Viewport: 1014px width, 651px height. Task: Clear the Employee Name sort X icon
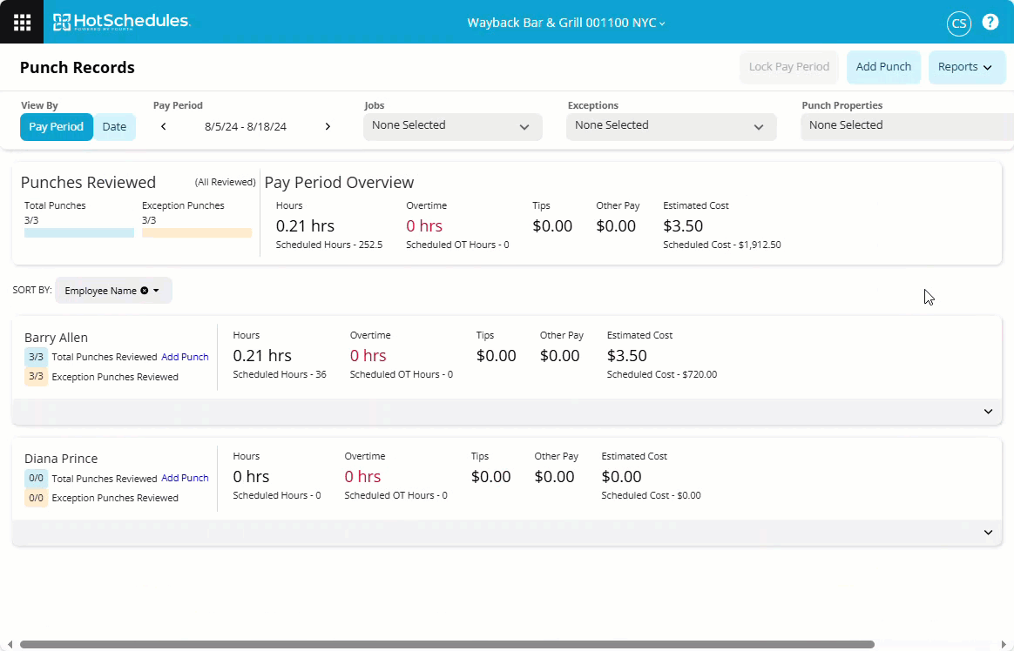pos(145,291)
